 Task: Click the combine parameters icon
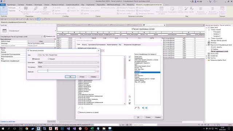(130, 103)
